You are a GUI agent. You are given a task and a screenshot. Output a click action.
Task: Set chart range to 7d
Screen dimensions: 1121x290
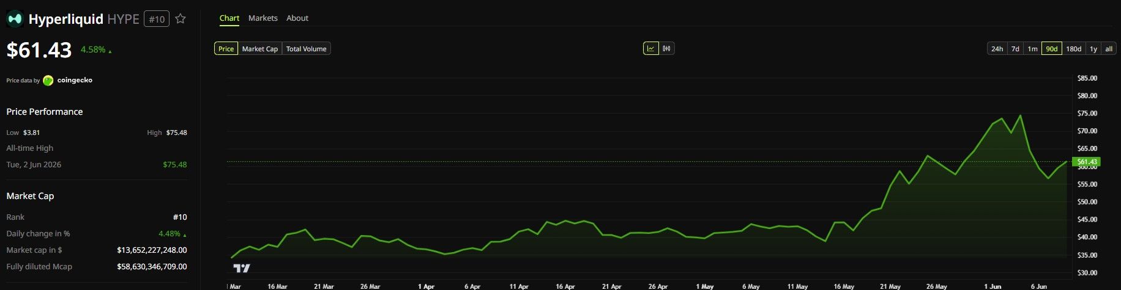click(1015, 49)
